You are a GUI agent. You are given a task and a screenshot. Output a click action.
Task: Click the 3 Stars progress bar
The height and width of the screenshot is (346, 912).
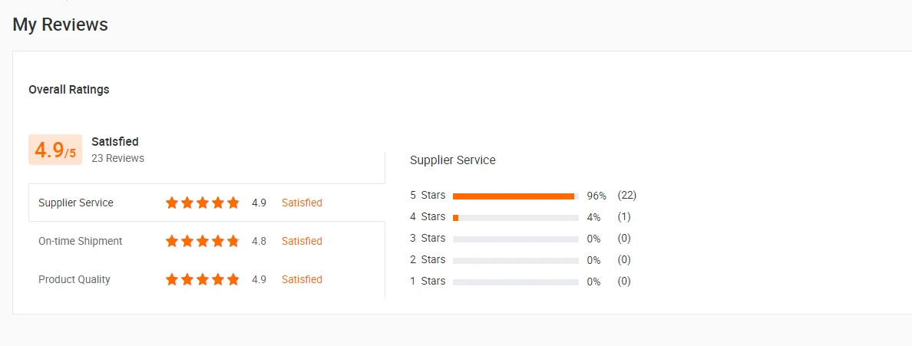[x=515, y=239]
